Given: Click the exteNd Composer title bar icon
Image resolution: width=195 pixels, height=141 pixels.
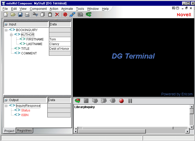Looking at the screenshot, I should pos(4,3).
